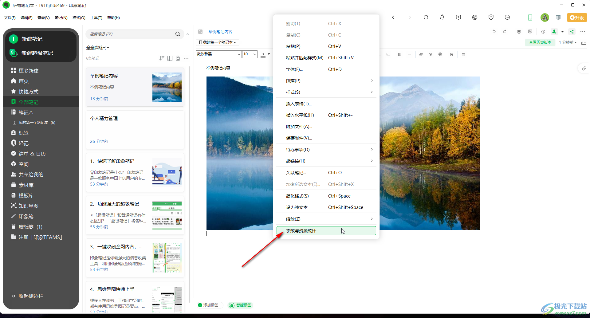Choose 超链接(H) in context menu
The width and height of the screenshot is (590, 318).
point(326,161)
